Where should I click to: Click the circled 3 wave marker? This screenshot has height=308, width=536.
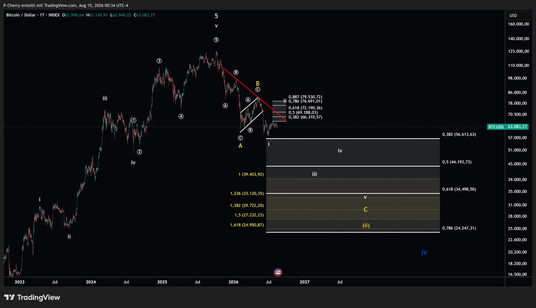(x=159, y=61)
